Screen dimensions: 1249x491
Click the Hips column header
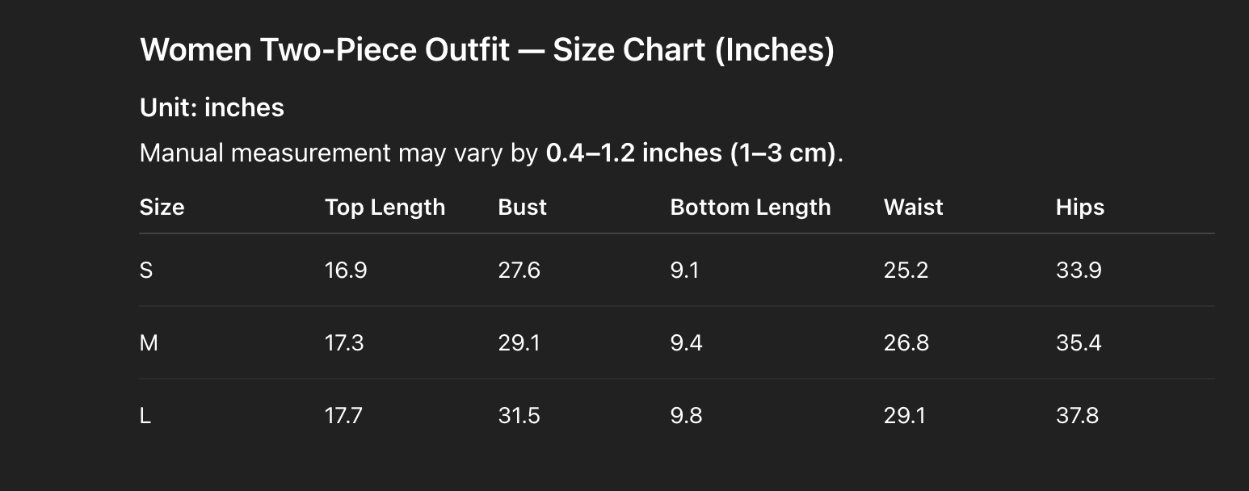(1079, 208)
